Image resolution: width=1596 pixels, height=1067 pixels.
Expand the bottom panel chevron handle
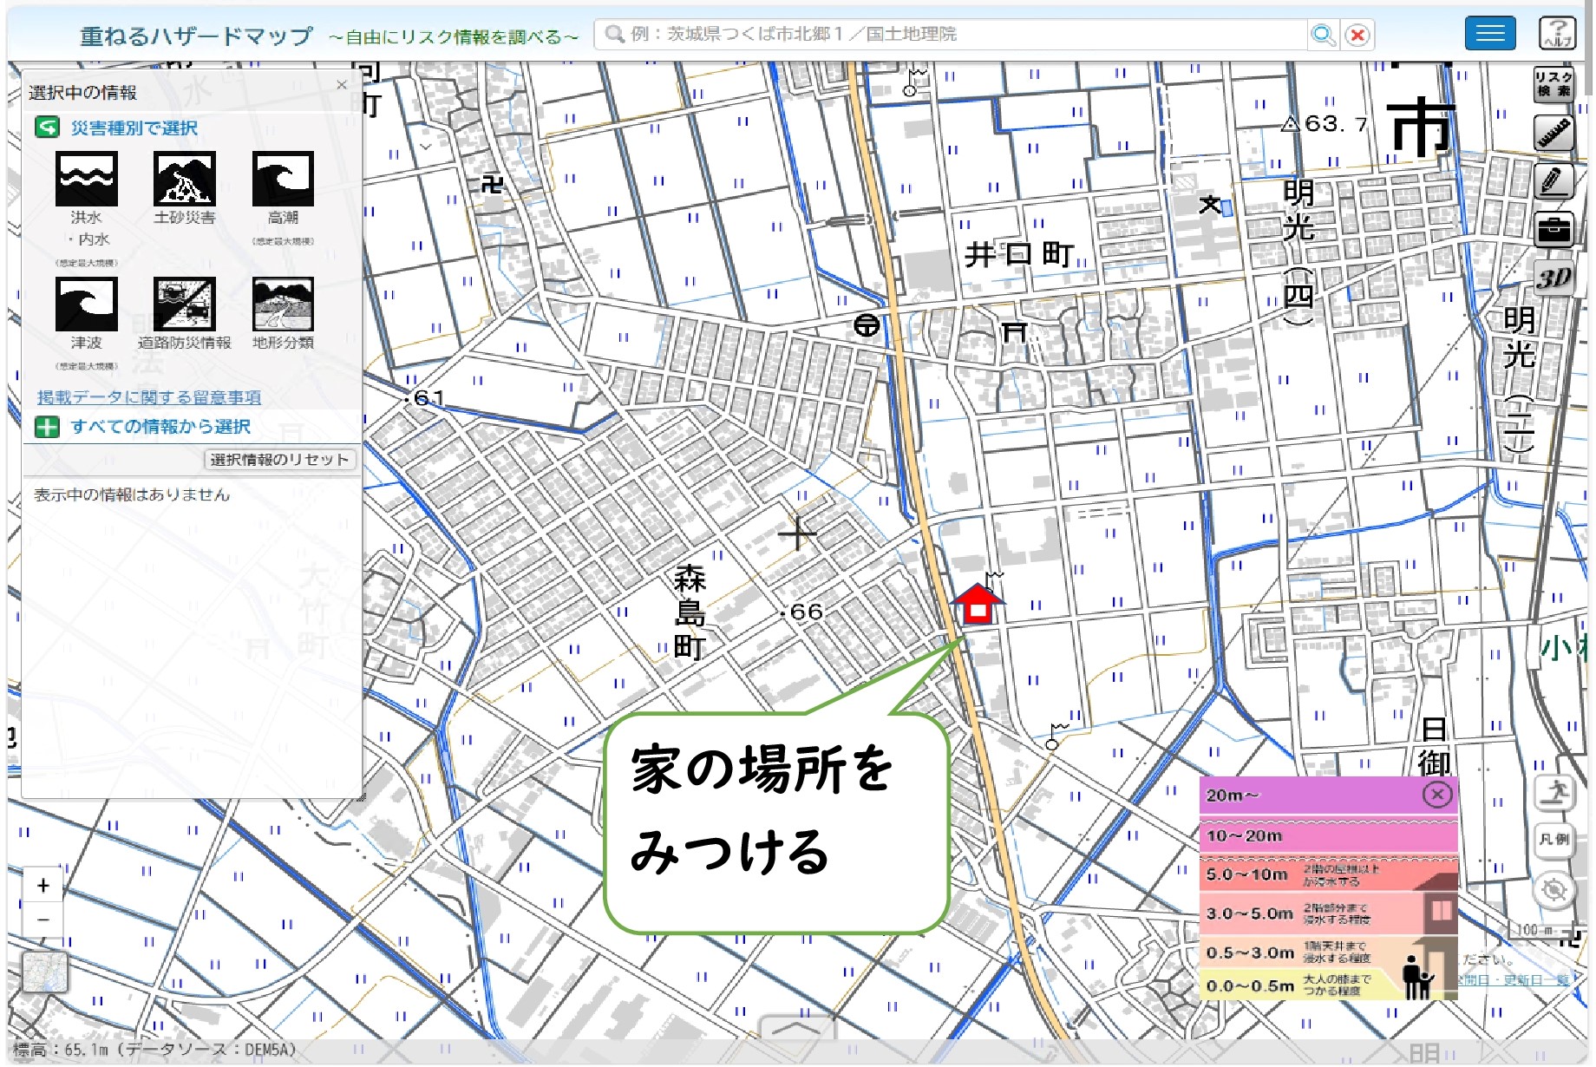pyautogui.click(x=798, y=1028)
